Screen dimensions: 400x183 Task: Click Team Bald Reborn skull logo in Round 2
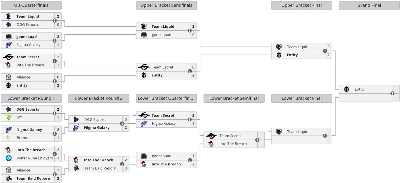click(x=76, y=168)
